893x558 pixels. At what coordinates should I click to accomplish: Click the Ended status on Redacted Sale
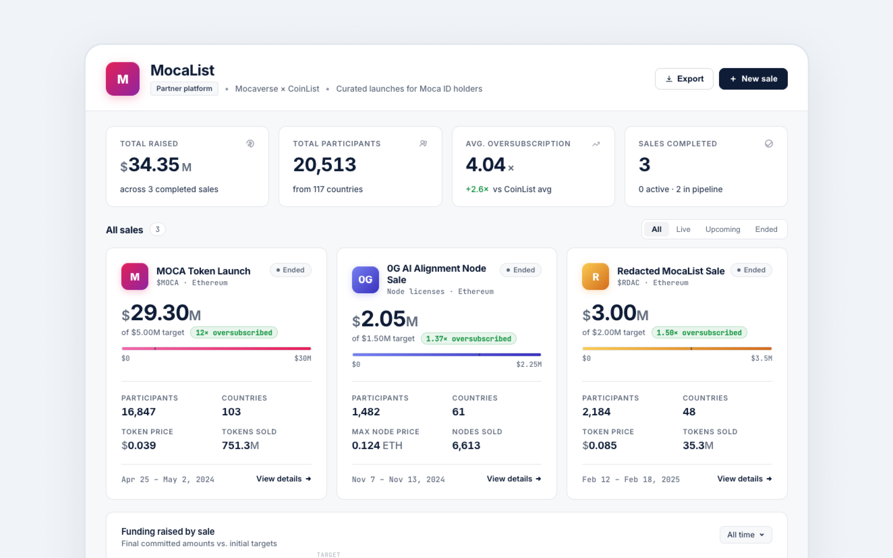coord(751,270)
